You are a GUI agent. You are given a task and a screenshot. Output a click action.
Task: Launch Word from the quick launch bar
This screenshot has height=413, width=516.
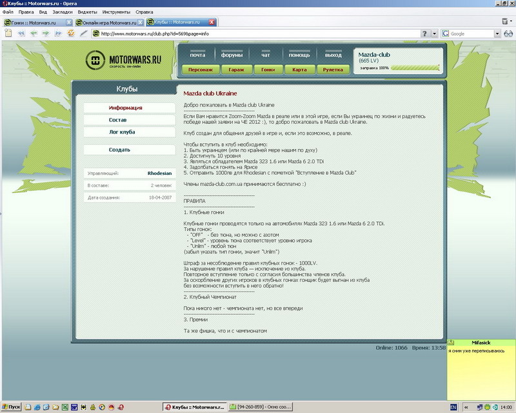(74, 407)
